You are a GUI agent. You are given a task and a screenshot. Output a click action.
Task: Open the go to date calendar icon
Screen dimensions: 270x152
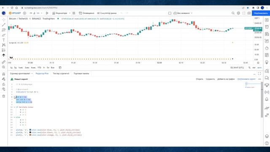pyautogui.click(x=60, y=68)
